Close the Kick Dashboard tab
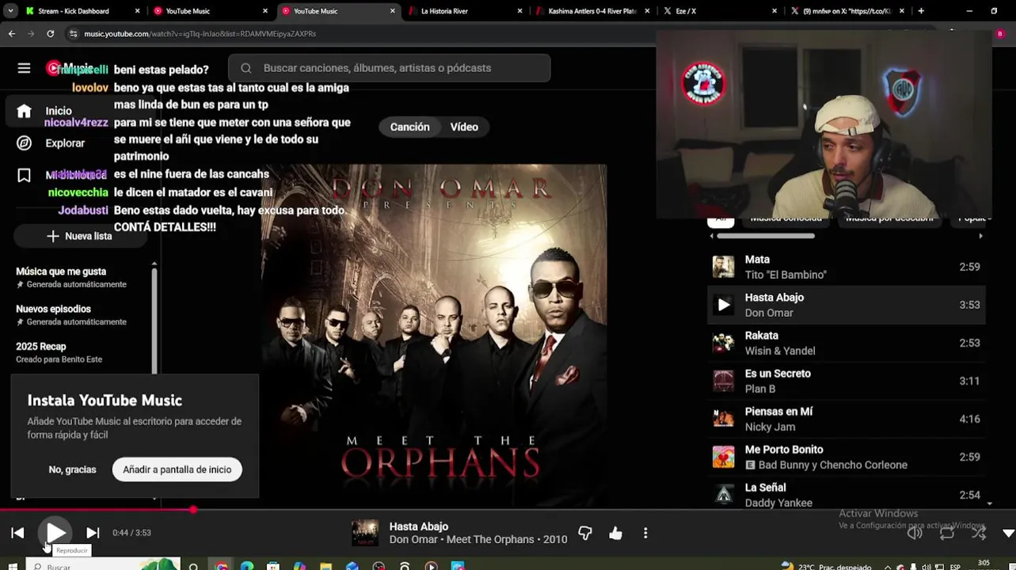 coord(138,11)
